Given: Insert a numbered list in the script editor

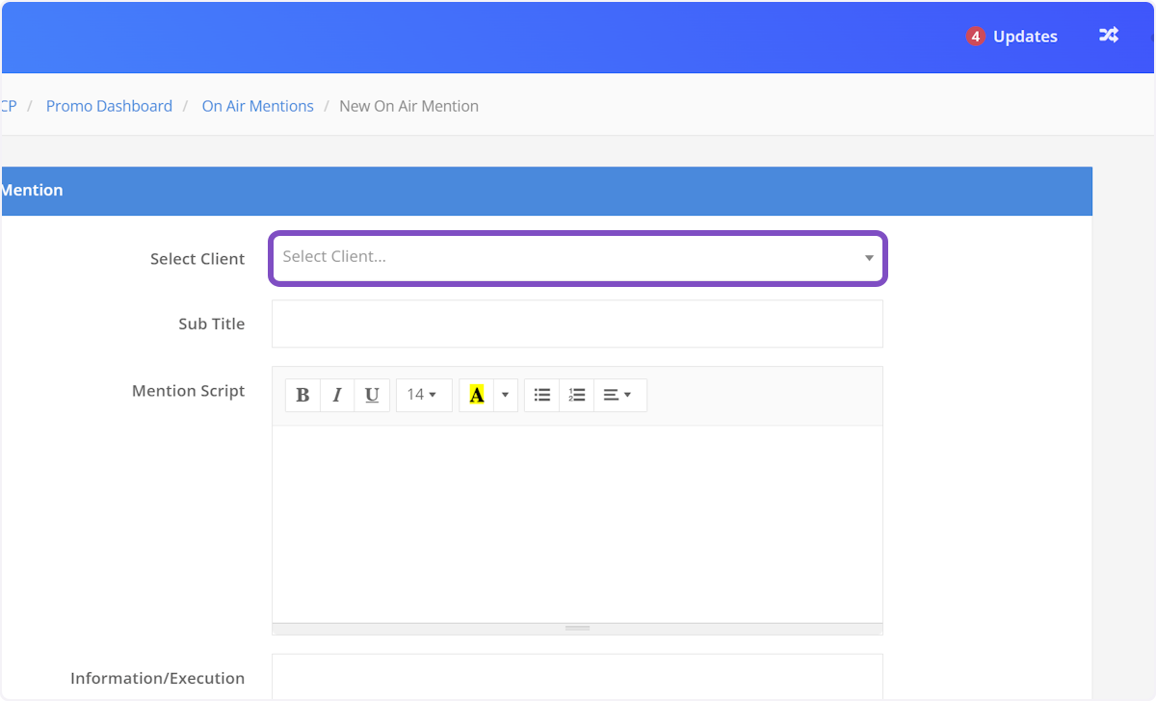Looking at the screenshot, I should 576,395.
